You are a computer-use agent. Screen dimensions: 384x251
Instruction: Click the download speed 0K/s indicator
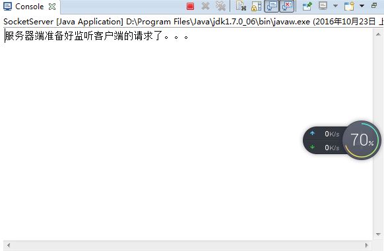tap(325, 148)
